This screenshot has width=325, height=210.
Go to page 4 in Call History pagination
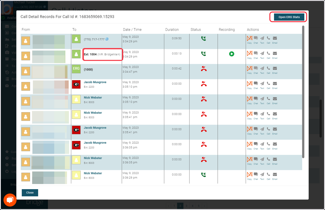[x=193, y=206]
